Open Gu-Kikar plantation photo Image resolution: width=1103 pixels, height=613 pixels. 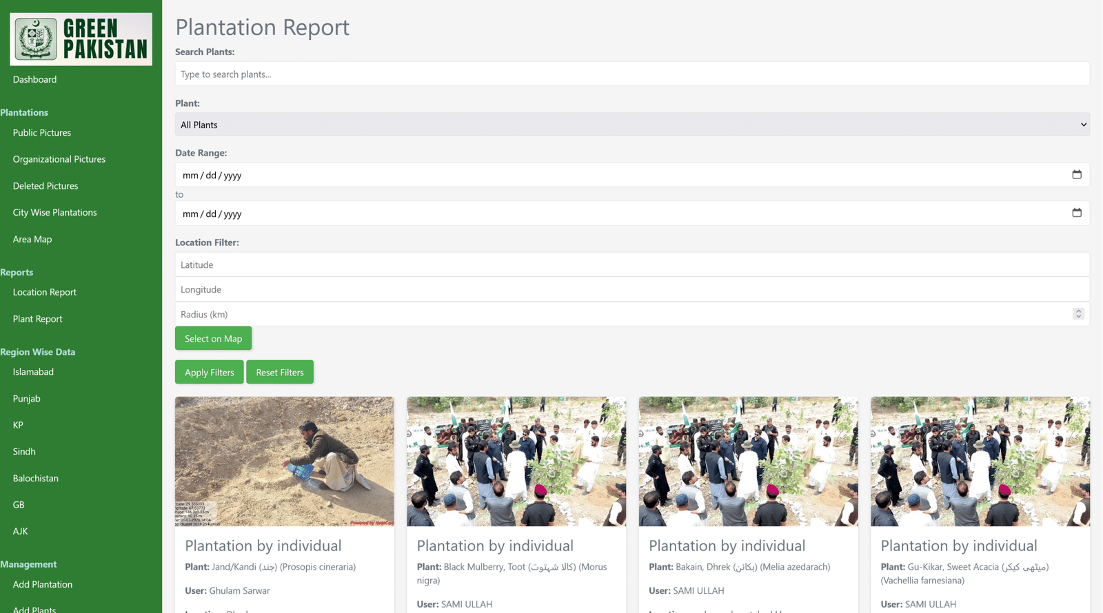click(980, 461)
